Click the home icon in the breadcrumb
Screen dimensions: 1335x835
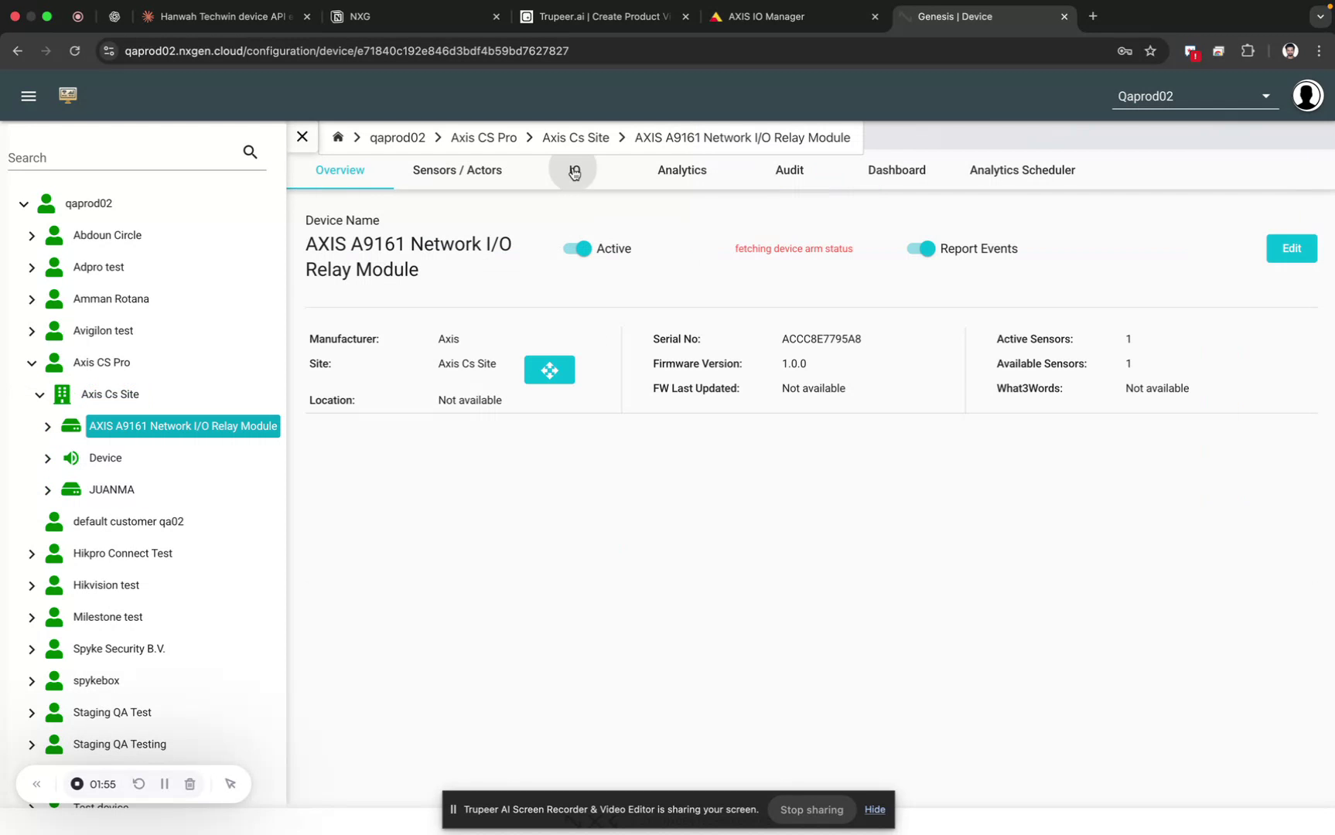[338, 136]
